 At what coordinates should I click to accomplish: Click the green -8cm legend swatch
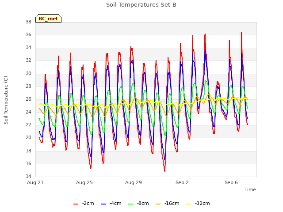pyautogui.click(x=131, y=204)
